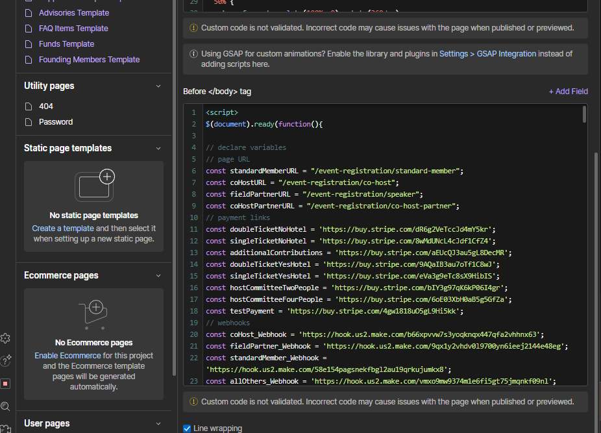Image resolution: width=601 pixels, height=433 pixels.
Task: Collapse the Utility pages section
Action: 158,86
